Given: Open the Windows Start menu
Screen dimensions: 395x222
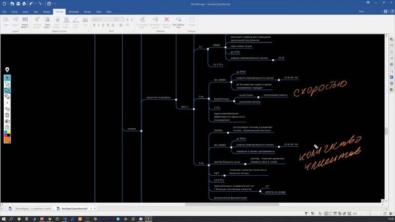Looking at the screenshot, I should point(4,219).
